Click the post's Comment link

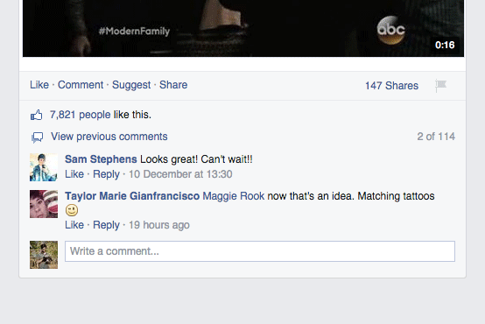81,84
